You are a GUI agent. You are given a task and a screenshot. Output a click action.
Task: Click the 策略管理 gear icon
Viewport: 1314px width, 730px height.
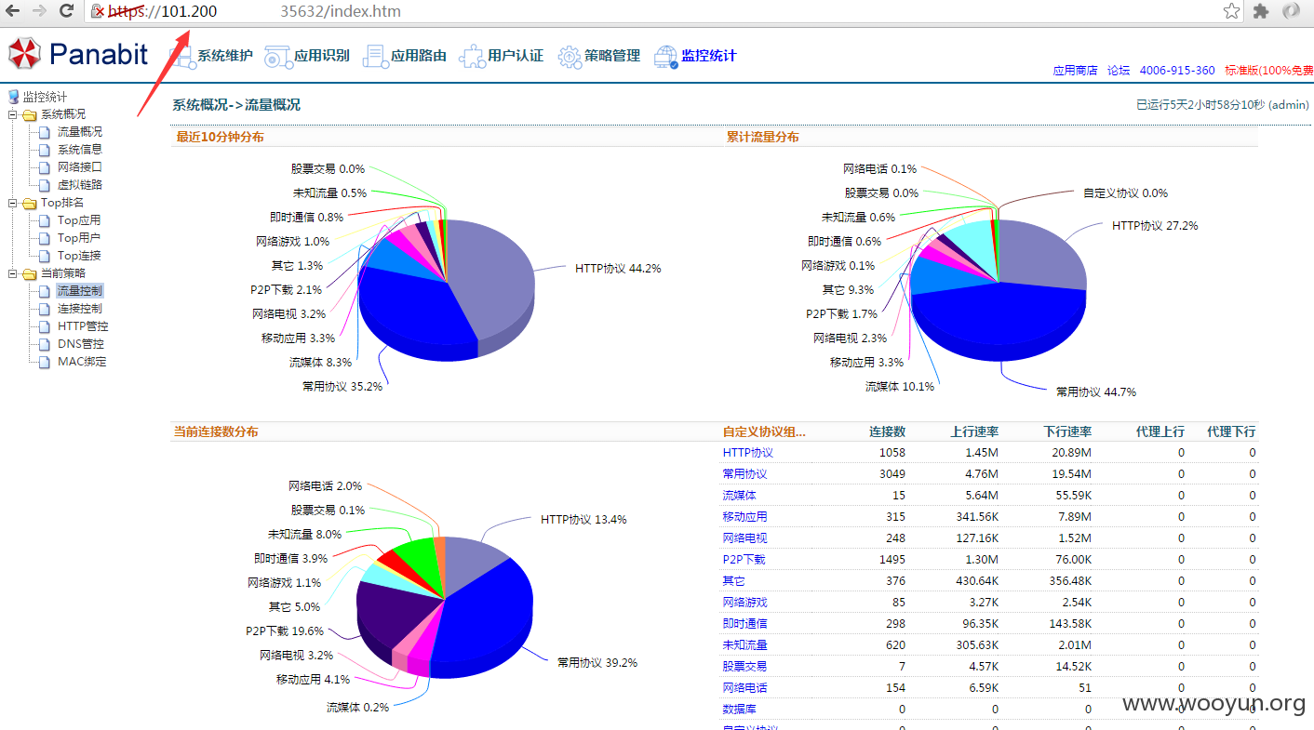coord(570,56)
